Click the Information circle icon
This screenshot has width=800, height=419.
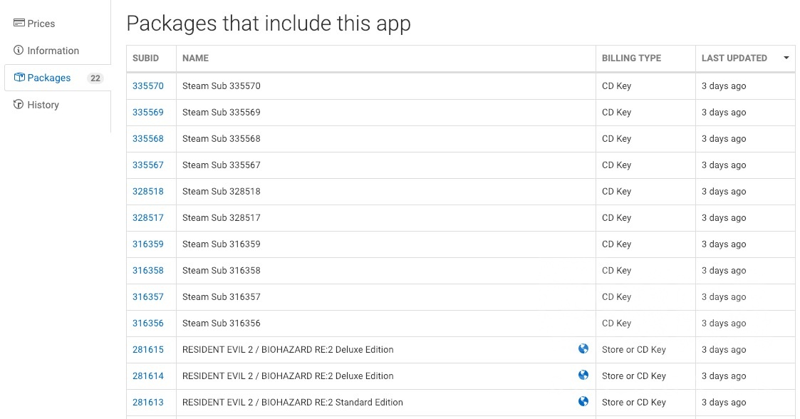tap(19, 51)
